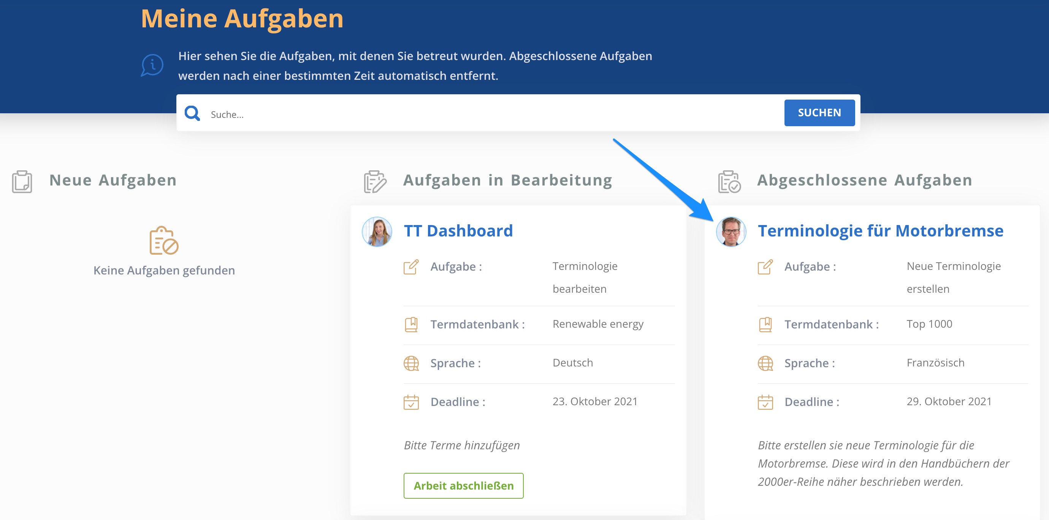Click the magnifier icon in search bar
Image resolution: width=1049 pixels, height=520 pixels.
[x=192, y=113]
